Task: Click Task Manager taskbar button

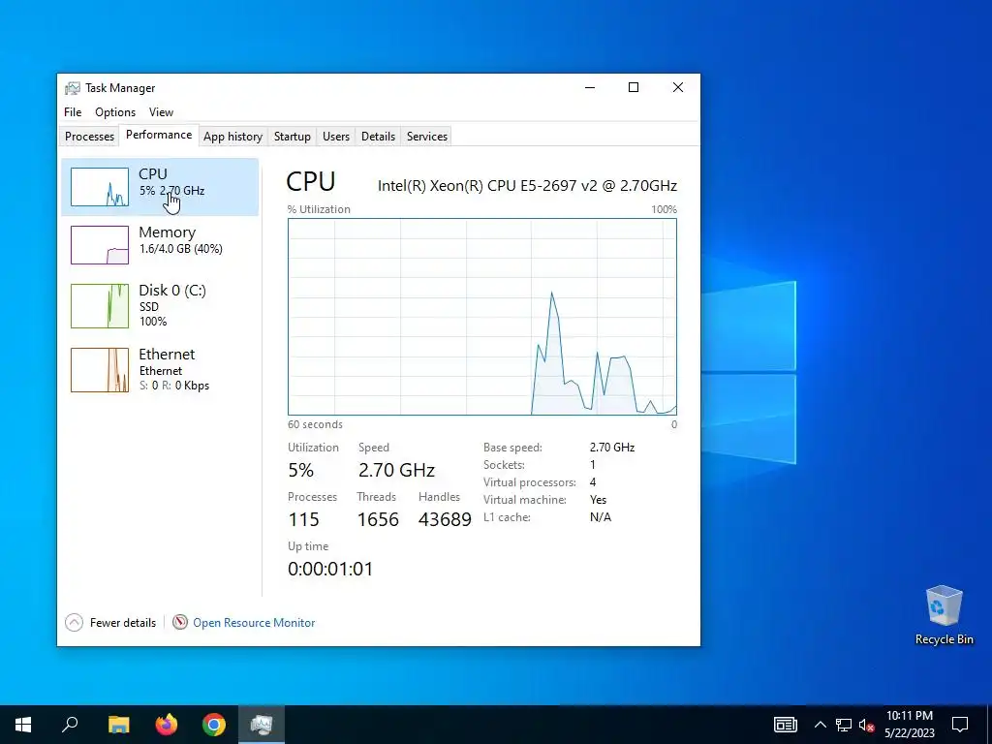Action: click(262, 725)
